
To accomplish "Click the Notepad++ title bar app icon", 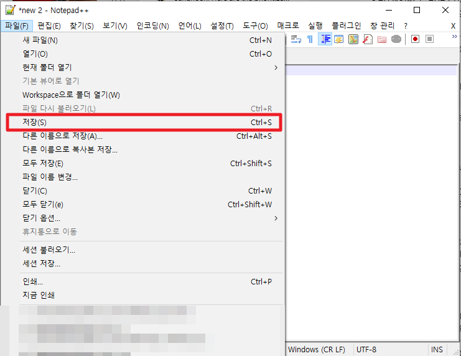I will pyautogui.click(x=11, y=10).
